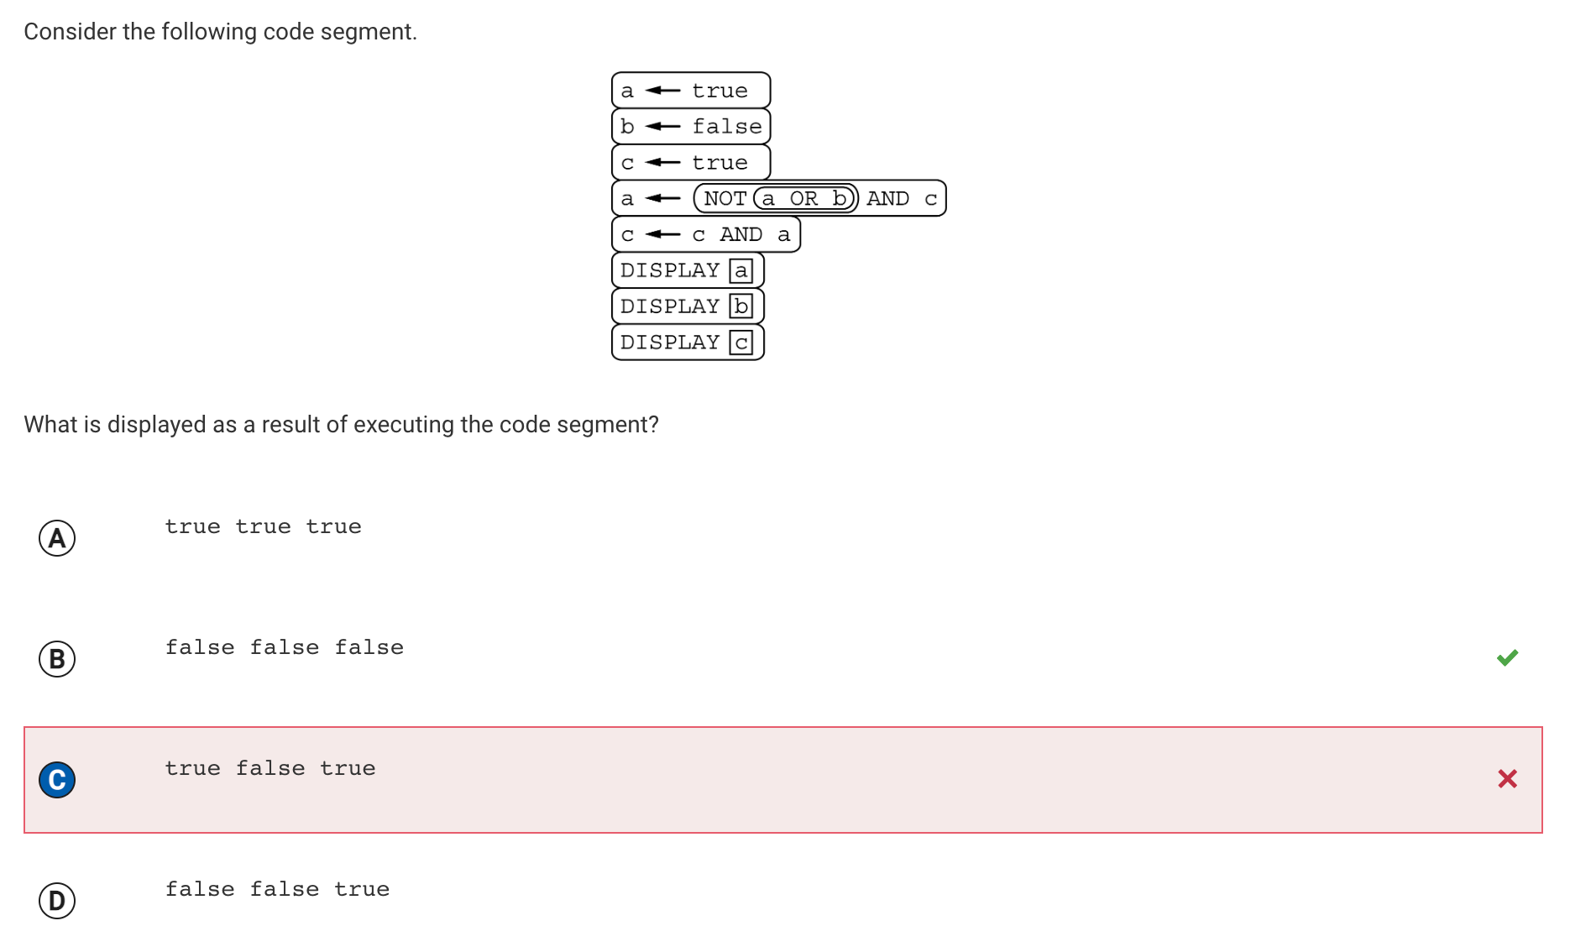
Task: Click the 'a ← true' code block
Action: tap(691, 91)
